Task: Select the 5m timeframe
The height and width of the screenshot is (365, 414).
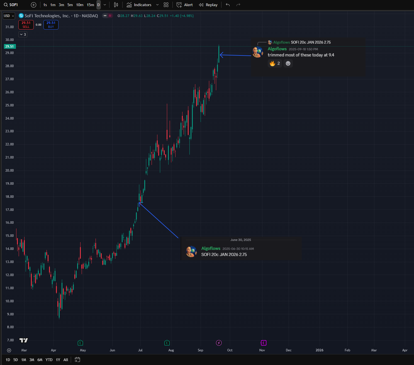Action: 70,5
